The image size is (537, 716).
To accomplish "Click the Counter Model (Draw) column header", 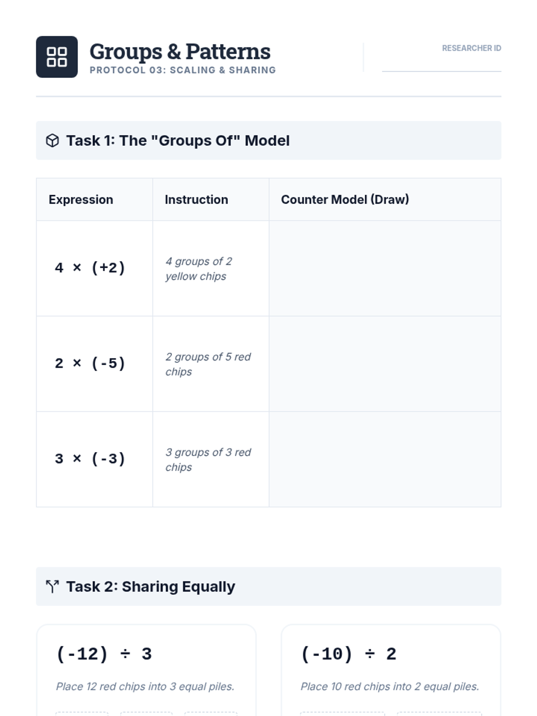I will click(345, 200).
